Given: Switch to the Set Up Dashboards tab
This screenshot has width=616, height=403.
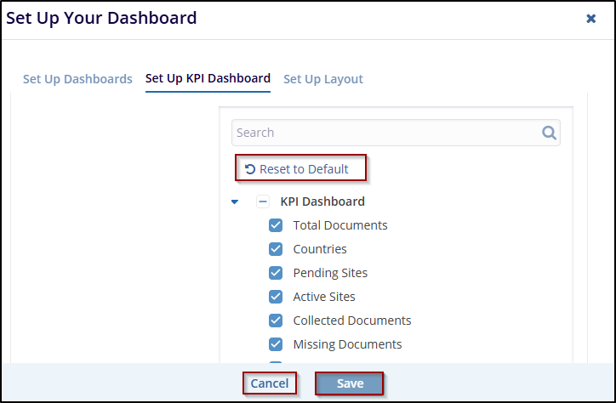Looking at the screenshot, I should (77, 79).
